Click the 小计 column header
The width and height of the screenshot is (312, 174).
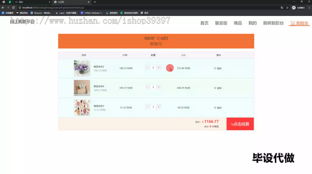click(183, 55)
